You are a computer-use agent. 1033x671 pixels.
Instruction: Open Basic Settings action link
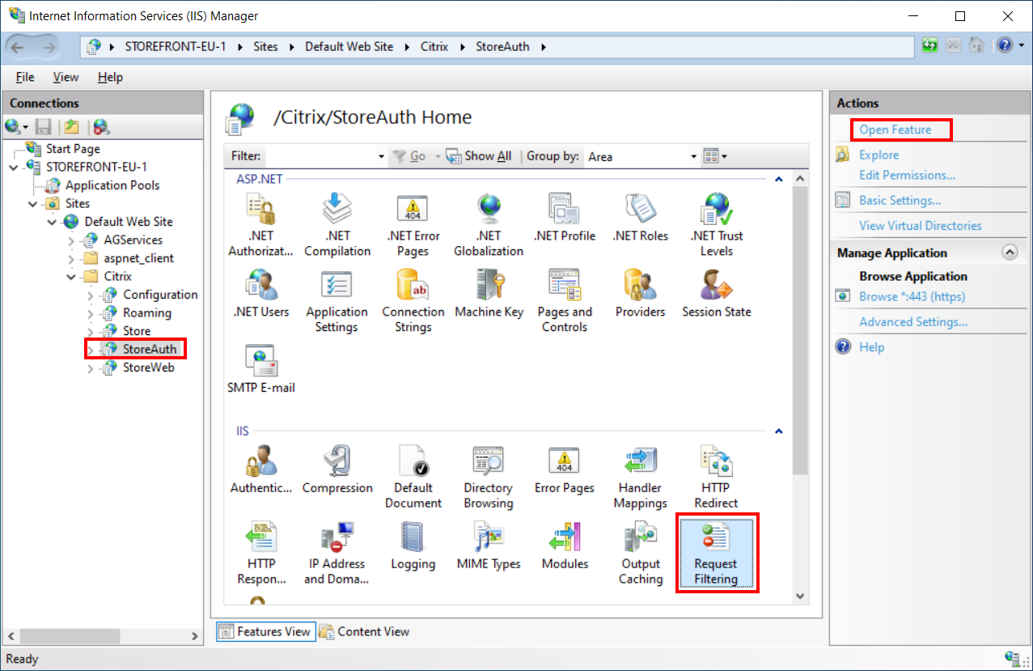(900, 200)
